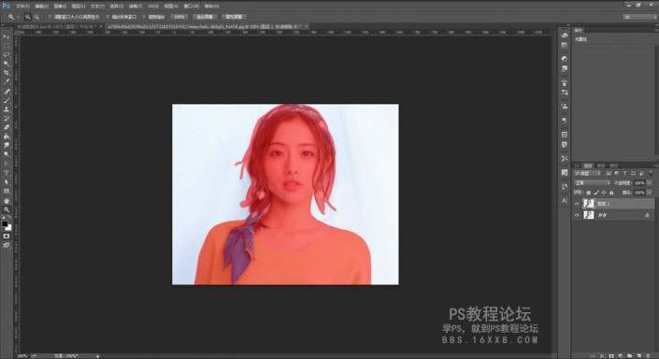Select the Rectangle shape tool

coord(7,192)
